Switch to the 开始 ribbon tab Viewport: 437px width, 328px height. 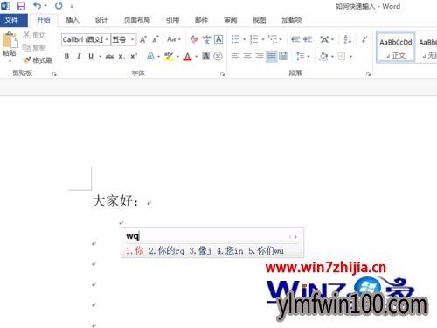pos(44,20)
